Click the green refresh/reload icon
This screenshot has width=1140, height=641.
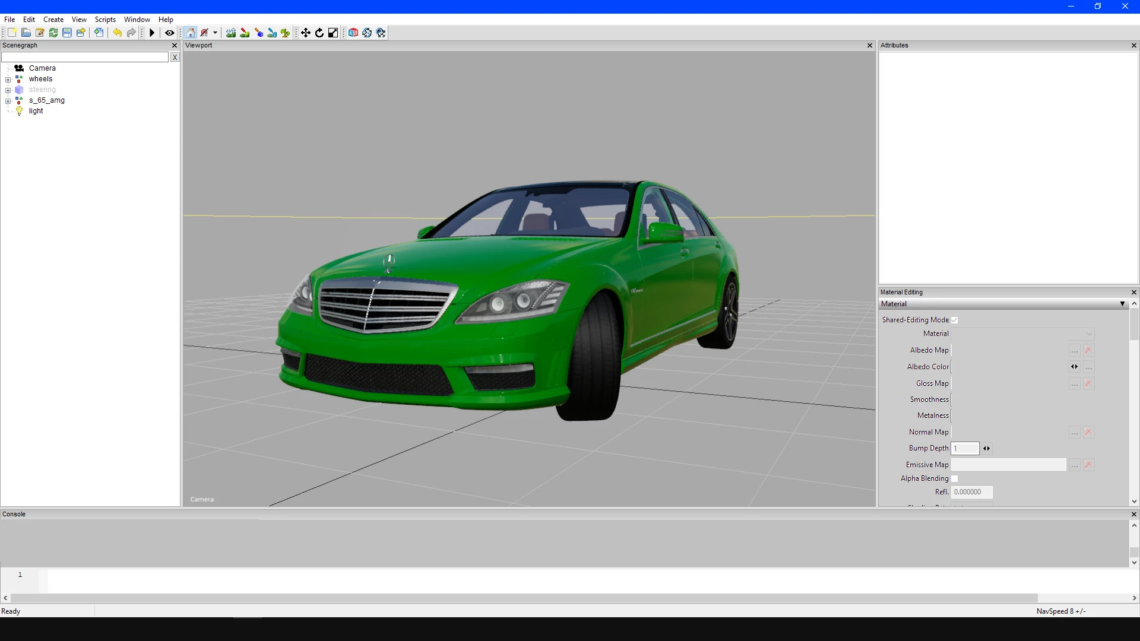pos(53,33)
